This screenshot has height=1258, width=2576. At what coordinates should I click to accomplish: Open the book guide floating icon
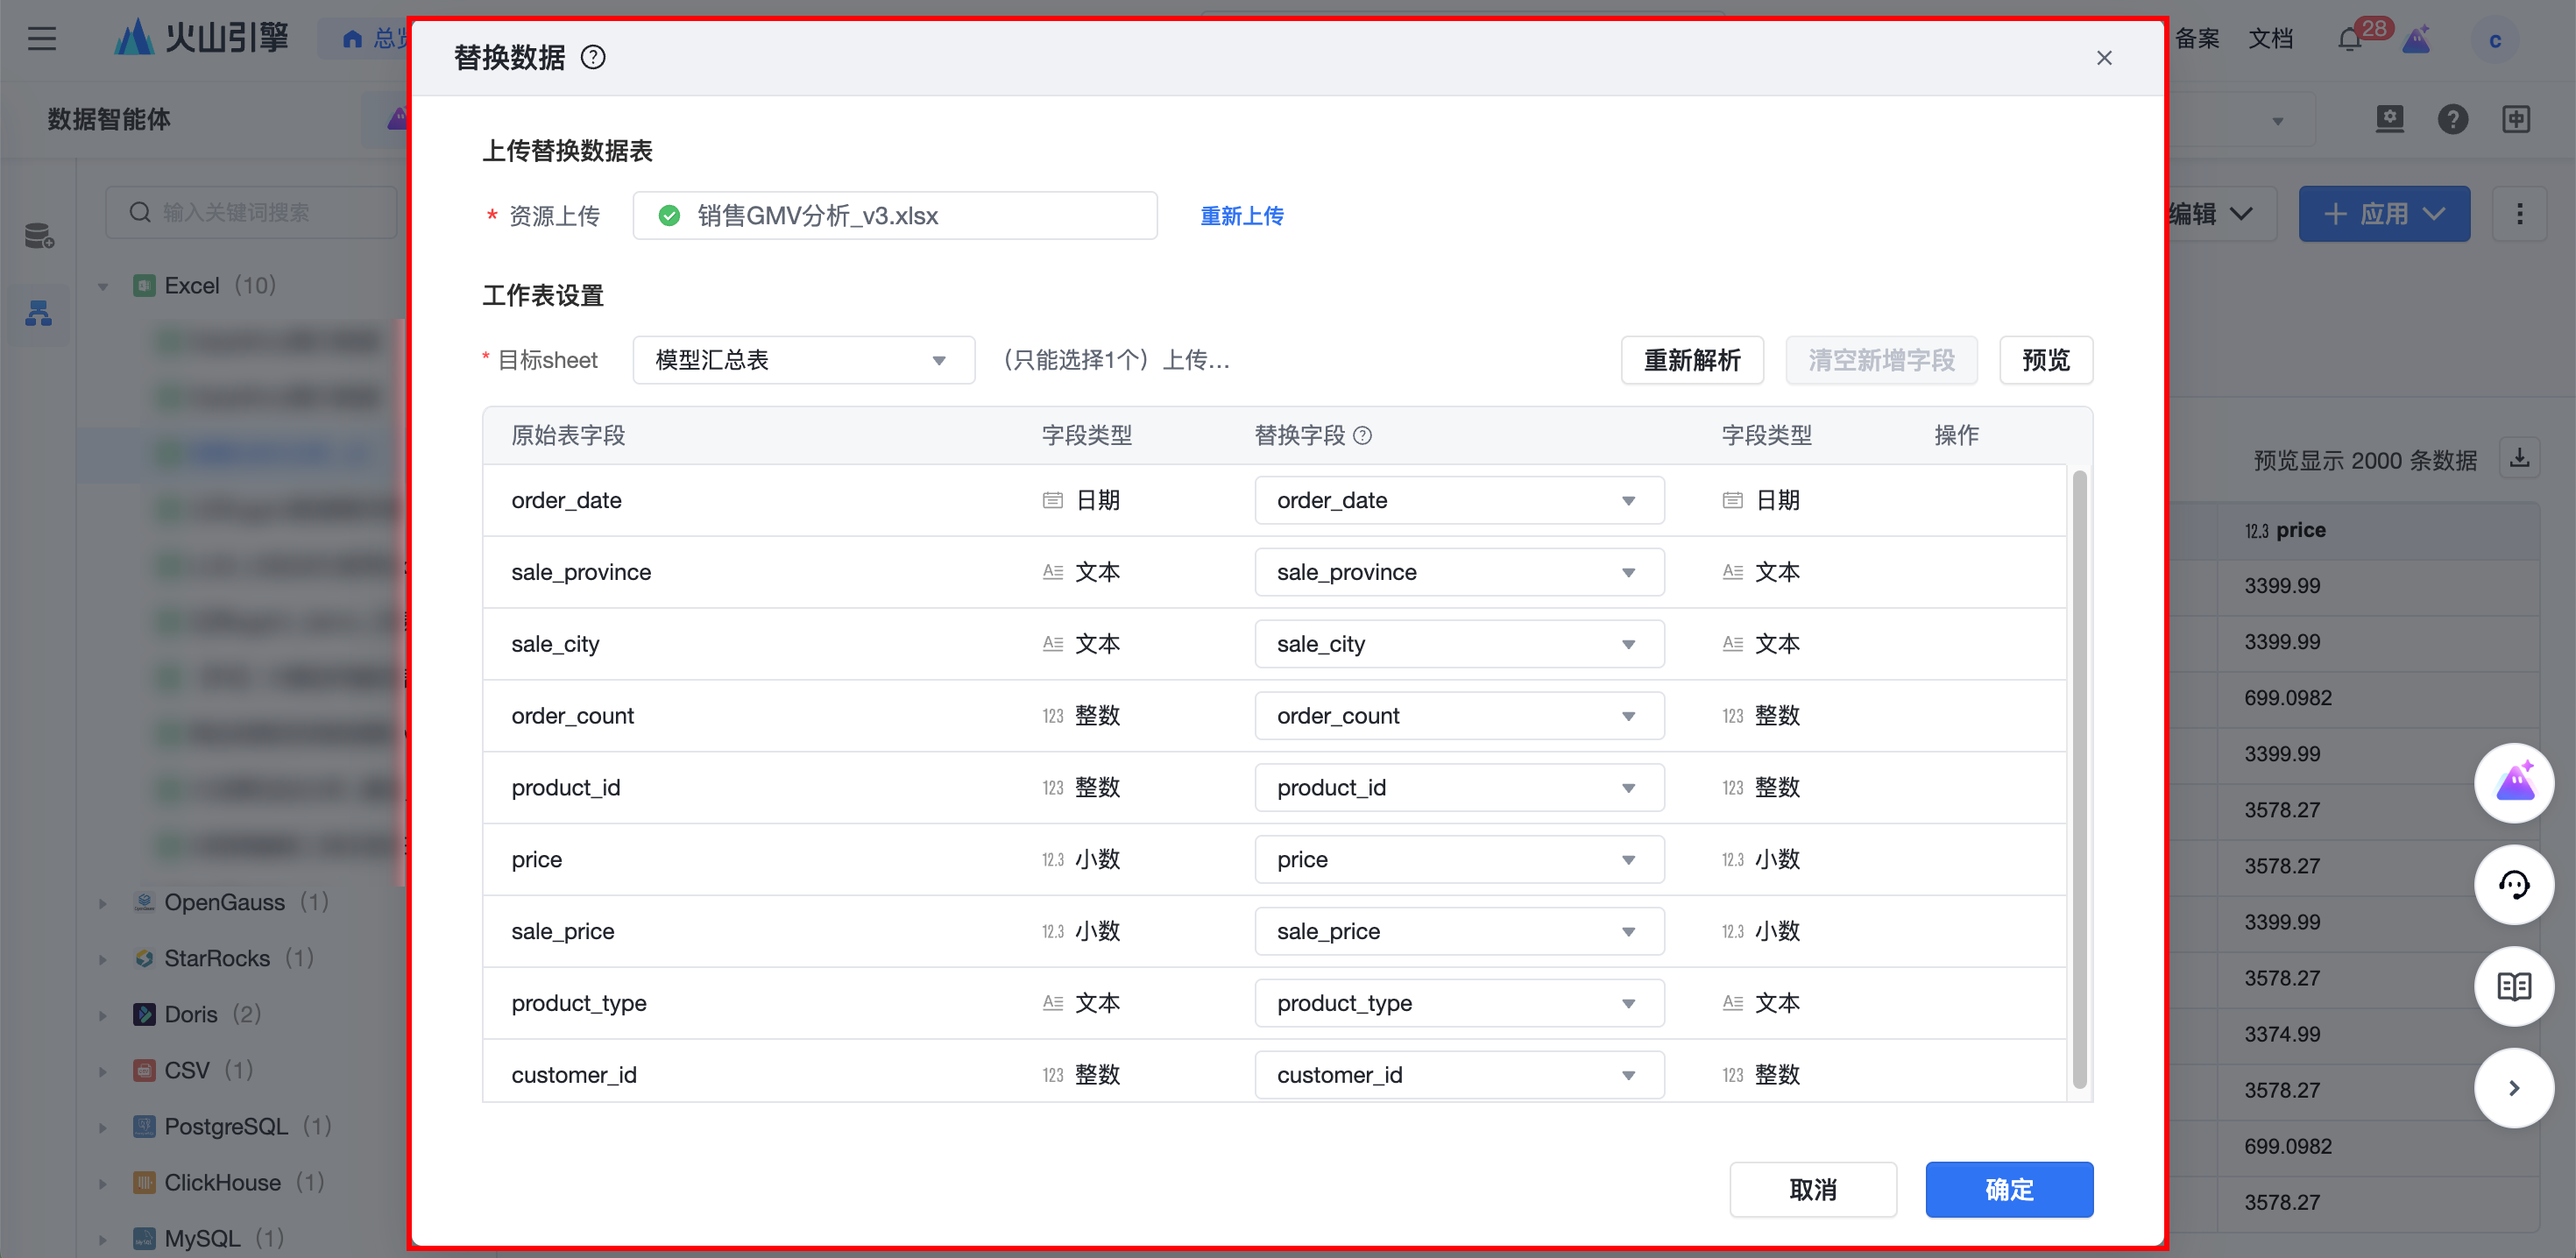[2513, 986]
